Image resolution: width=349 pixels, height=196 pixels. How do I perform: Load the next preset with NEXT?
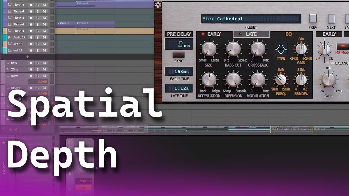tap(331, 19)
